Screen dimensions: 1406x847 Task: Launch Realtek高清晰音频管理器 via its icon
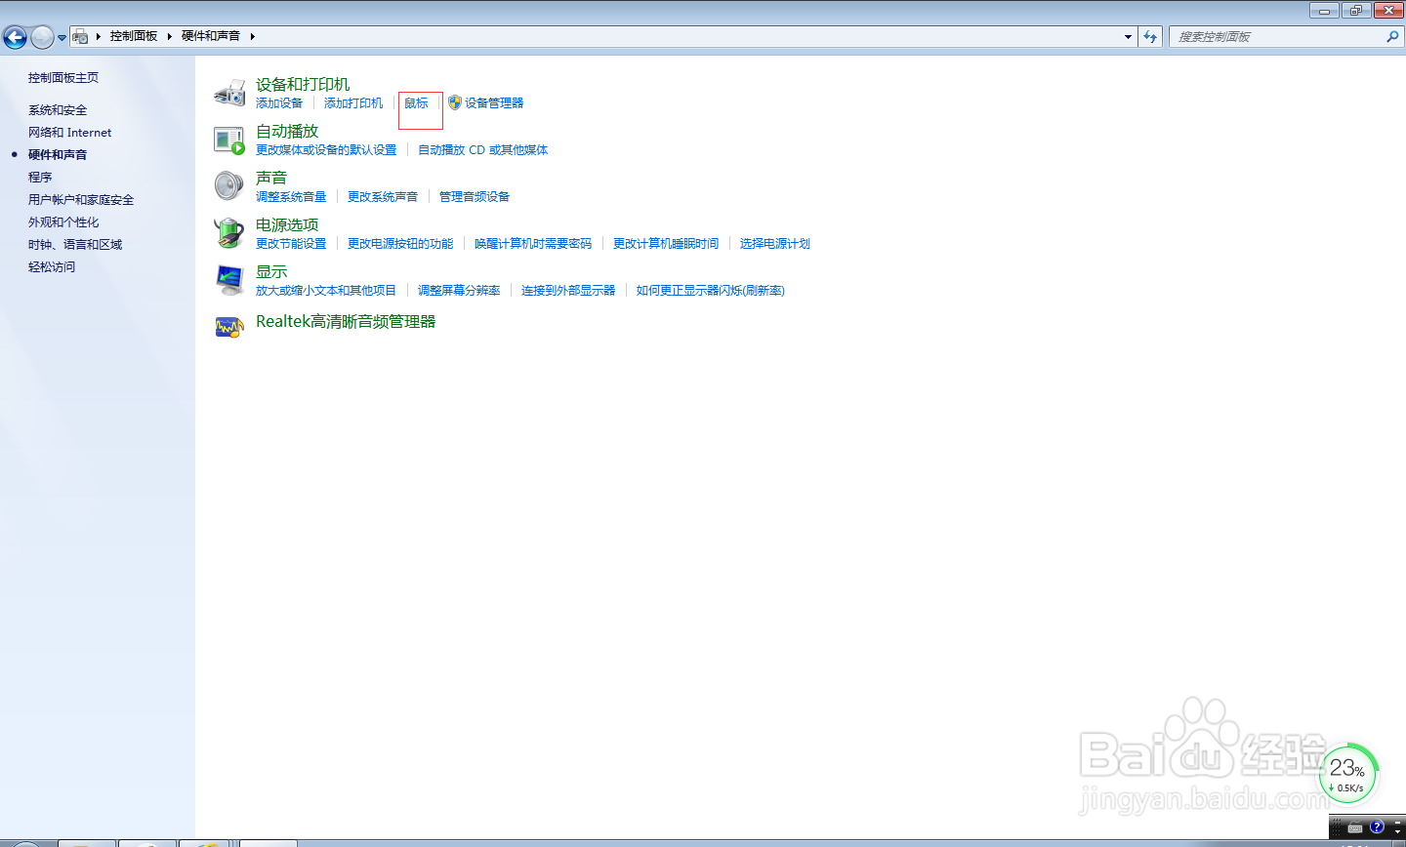(229, 326)
